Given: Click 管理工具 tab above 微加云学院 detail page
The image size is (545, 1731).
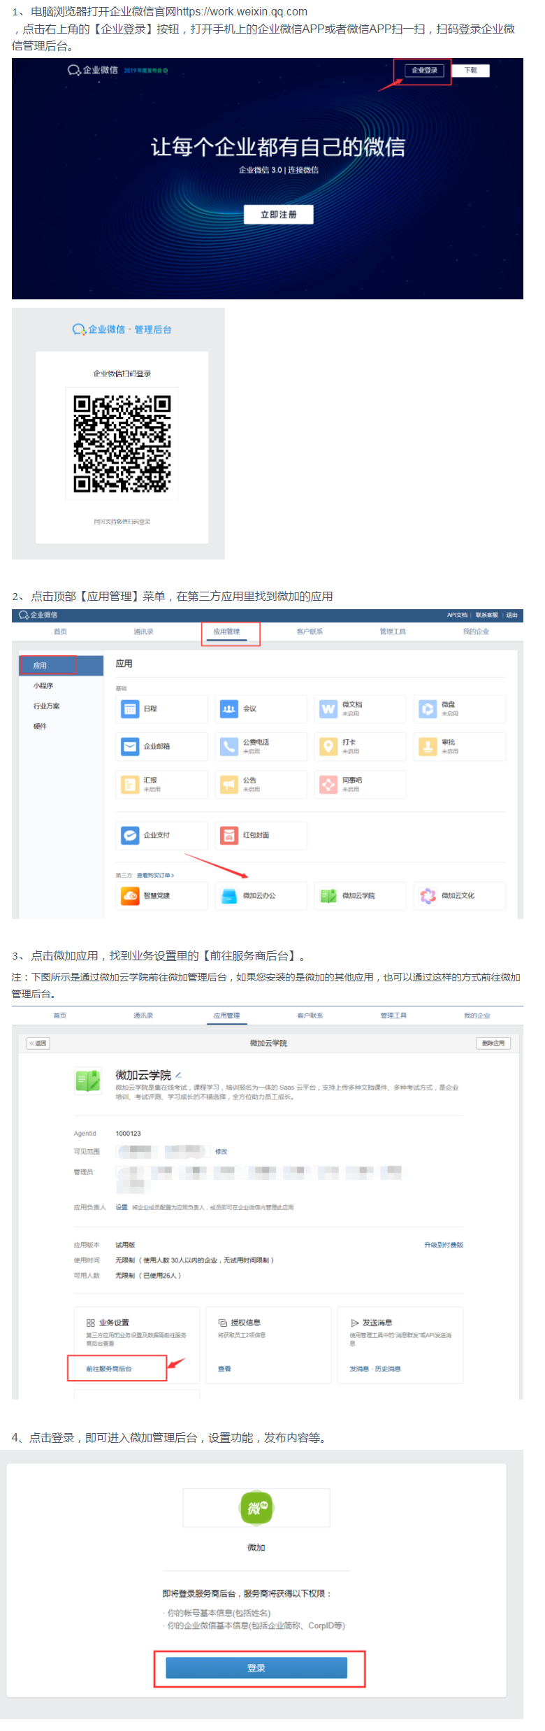Looking at the screenshot, I should tap(393, 1016).
